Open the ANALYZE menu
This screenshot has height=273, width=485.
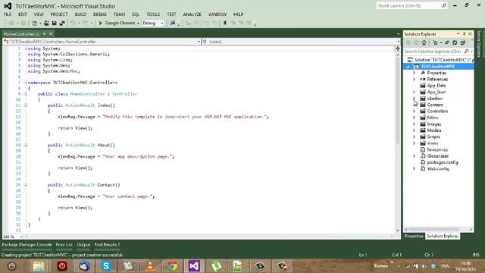pos(192,14)
